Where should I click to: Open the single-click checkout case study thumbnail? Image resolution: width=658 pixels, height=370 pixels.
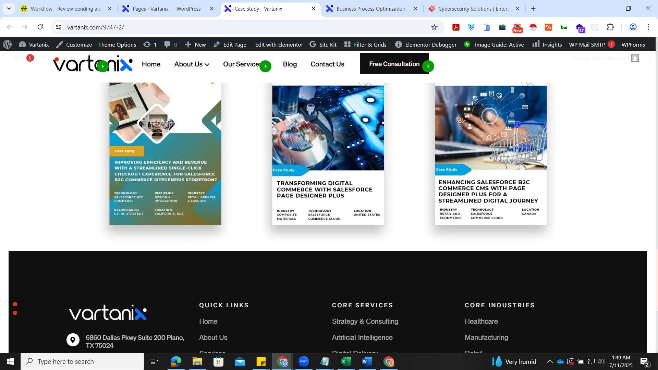coord(165,154)
